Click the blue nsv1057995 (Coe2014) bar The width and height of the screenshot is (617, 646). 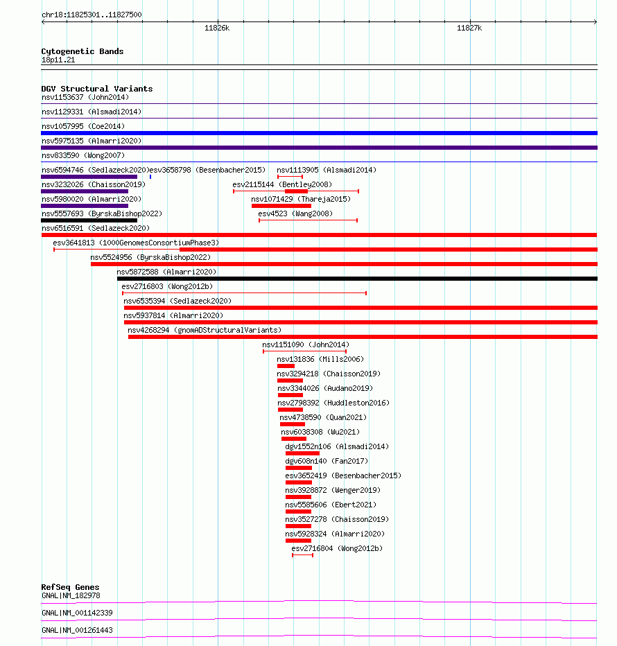point(319,133)
